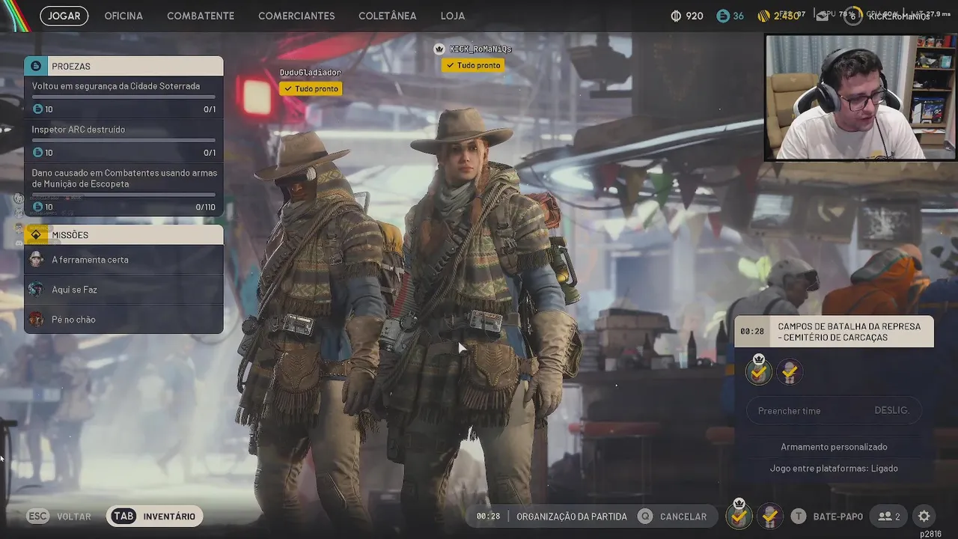Screen dimensions: 958x539
Task: Click the T key icon beside BATE-PAPO
Action: pyautogui.click(x=799, y=517)
